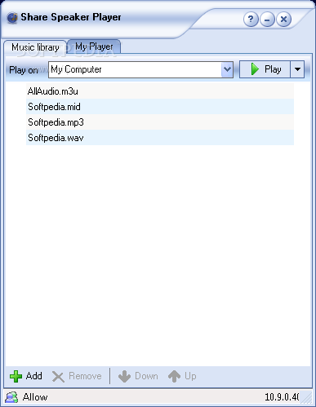The width and height of the screenshot is (316, 407).
Task: Click the Allow label in status bar
Action: coord(35,397)
